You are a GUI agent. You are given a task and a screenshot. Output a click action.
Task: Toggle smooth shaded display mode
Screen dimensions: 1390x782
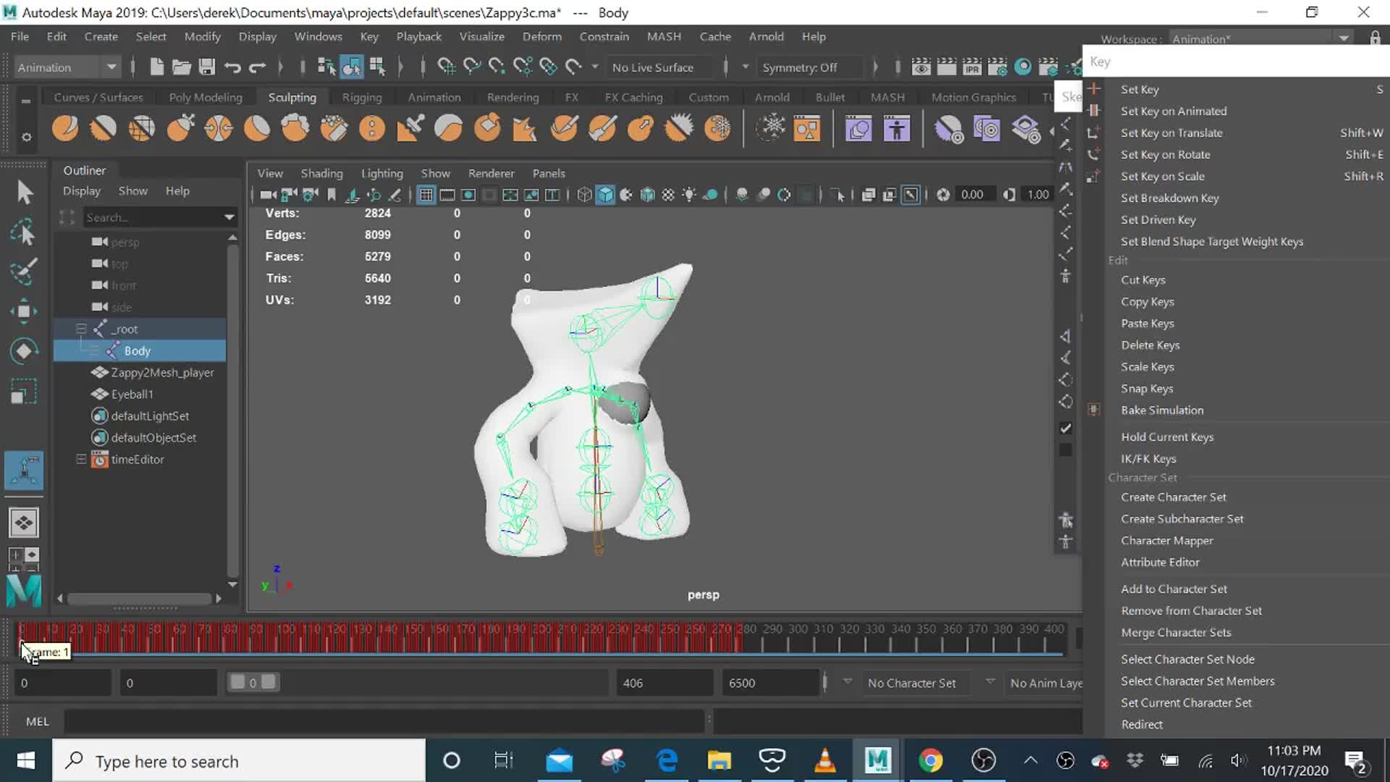[x=605, y=194]
